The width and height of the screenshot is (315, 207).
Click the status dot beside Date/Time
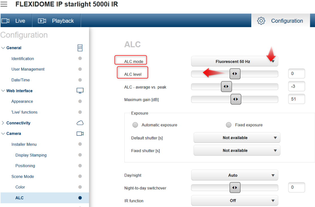coord(80,80)
